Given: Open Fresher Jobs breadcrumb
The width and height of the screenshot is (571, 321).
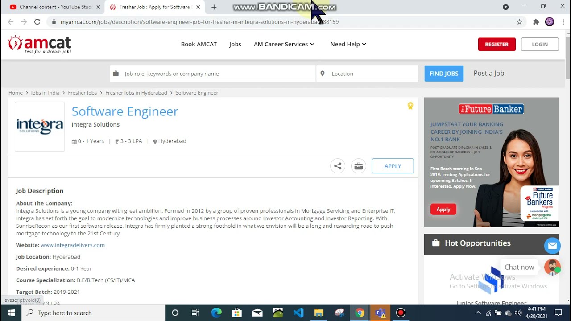Looking at the screenshot, I should click(82, 93).
